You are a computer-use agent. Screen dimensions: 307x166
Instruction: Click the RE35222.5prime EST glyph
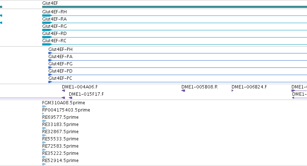tap(44, 157)
